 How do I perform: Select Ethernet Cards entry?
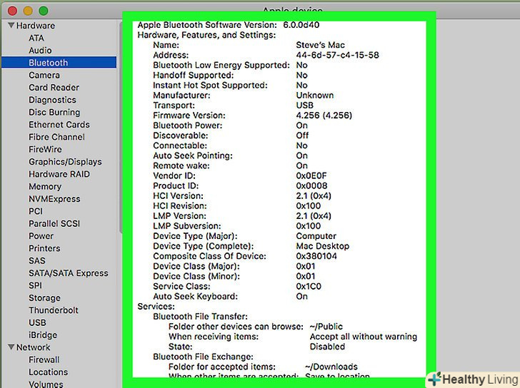[59, 125]
